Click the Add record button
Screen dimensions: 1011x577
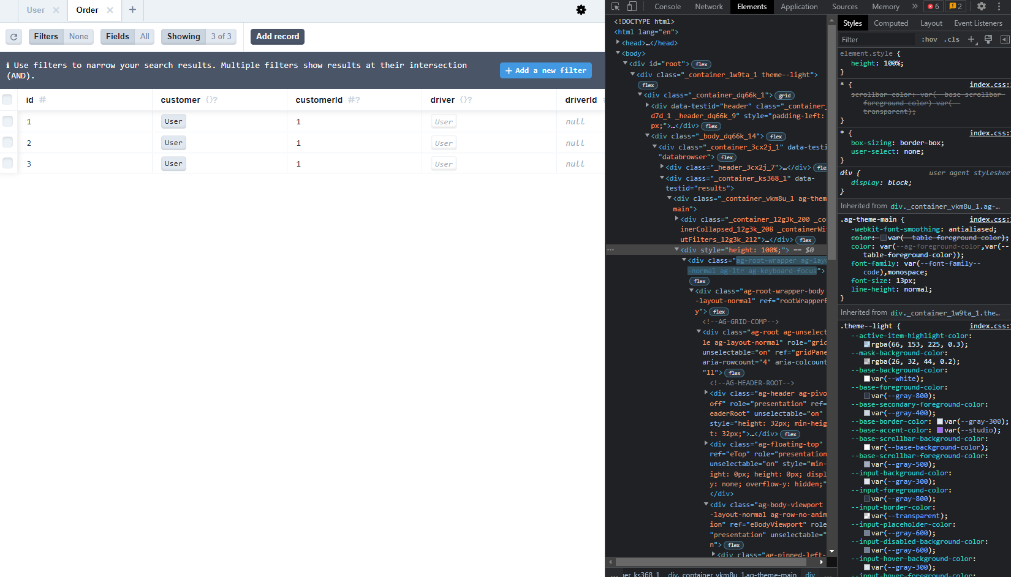click(278, 37)
